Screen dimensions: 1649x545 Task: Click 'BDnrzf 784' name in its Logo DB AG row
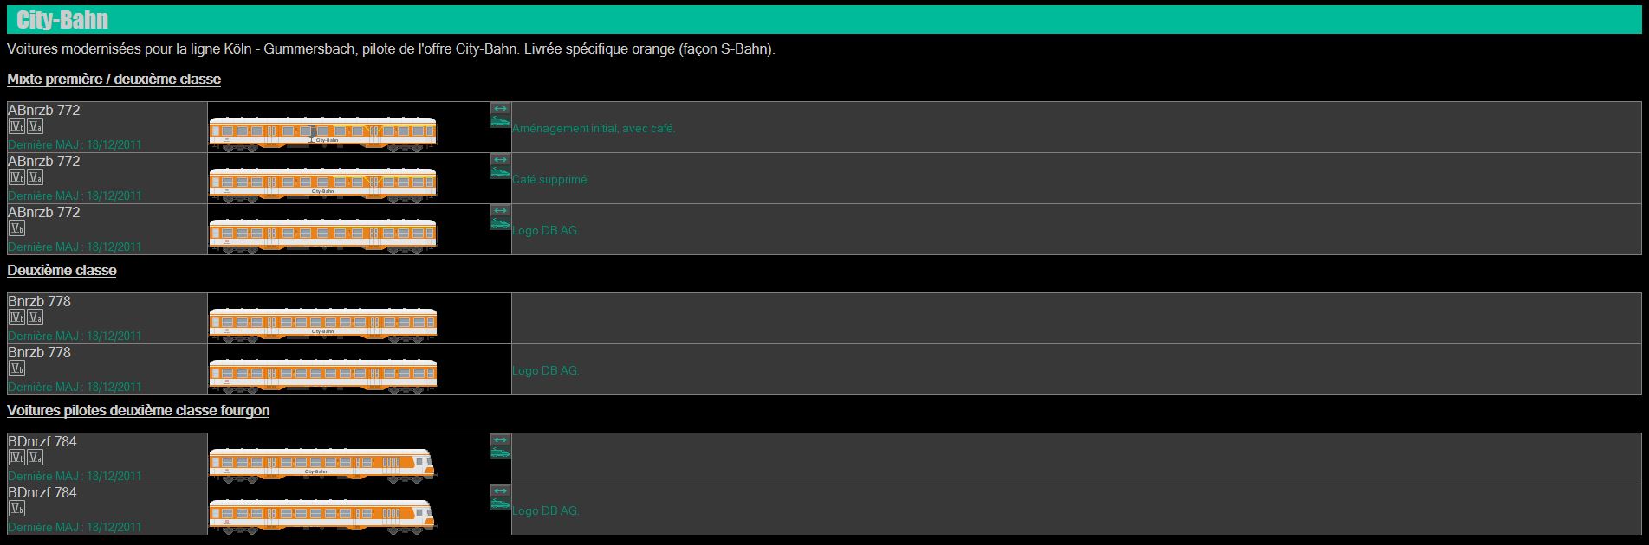pos(42,492)
